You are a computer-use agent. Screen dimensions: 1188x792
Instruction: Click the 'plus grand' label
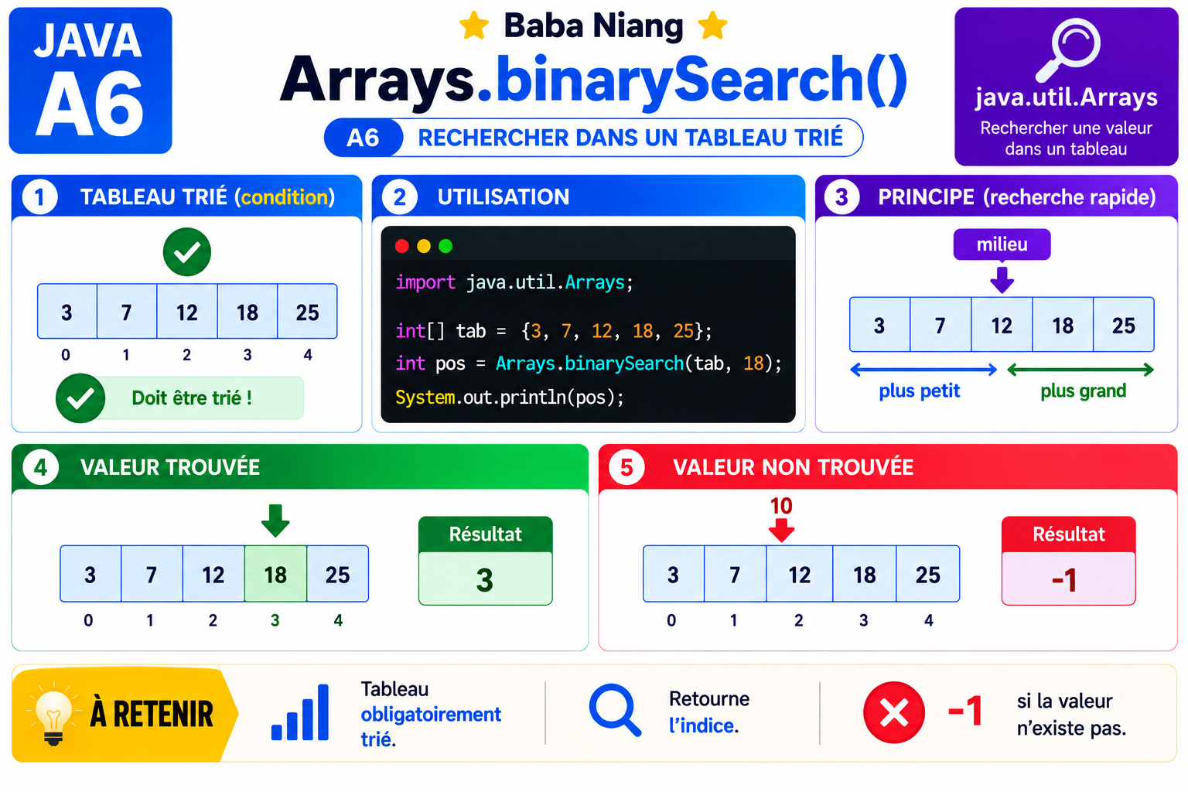[x=1084, y=391]
